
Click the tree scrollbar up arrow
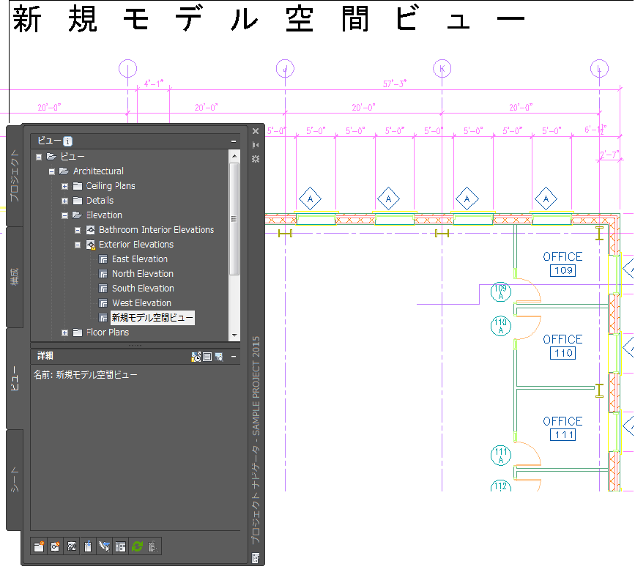pyautogui.click(x=234, y=156)
